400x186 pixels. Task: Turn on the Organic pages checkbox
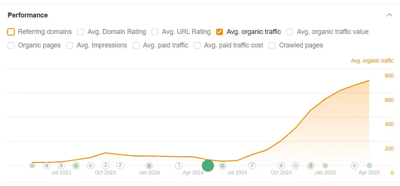(11, 45)
